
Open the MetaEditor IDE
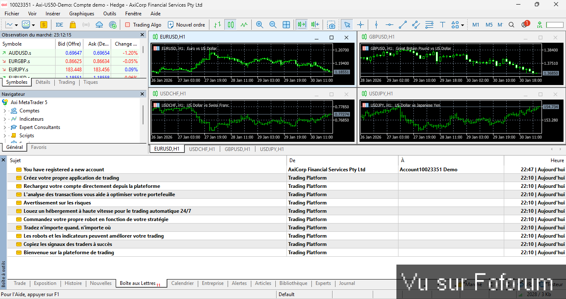click(x=59, y=25)
